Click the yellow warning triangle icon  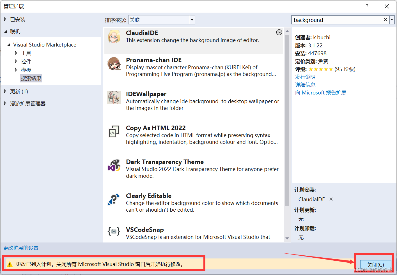10,264
